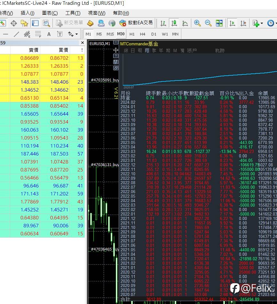Switch to M5 timeframe
The image size is (277, 304).
99,34
